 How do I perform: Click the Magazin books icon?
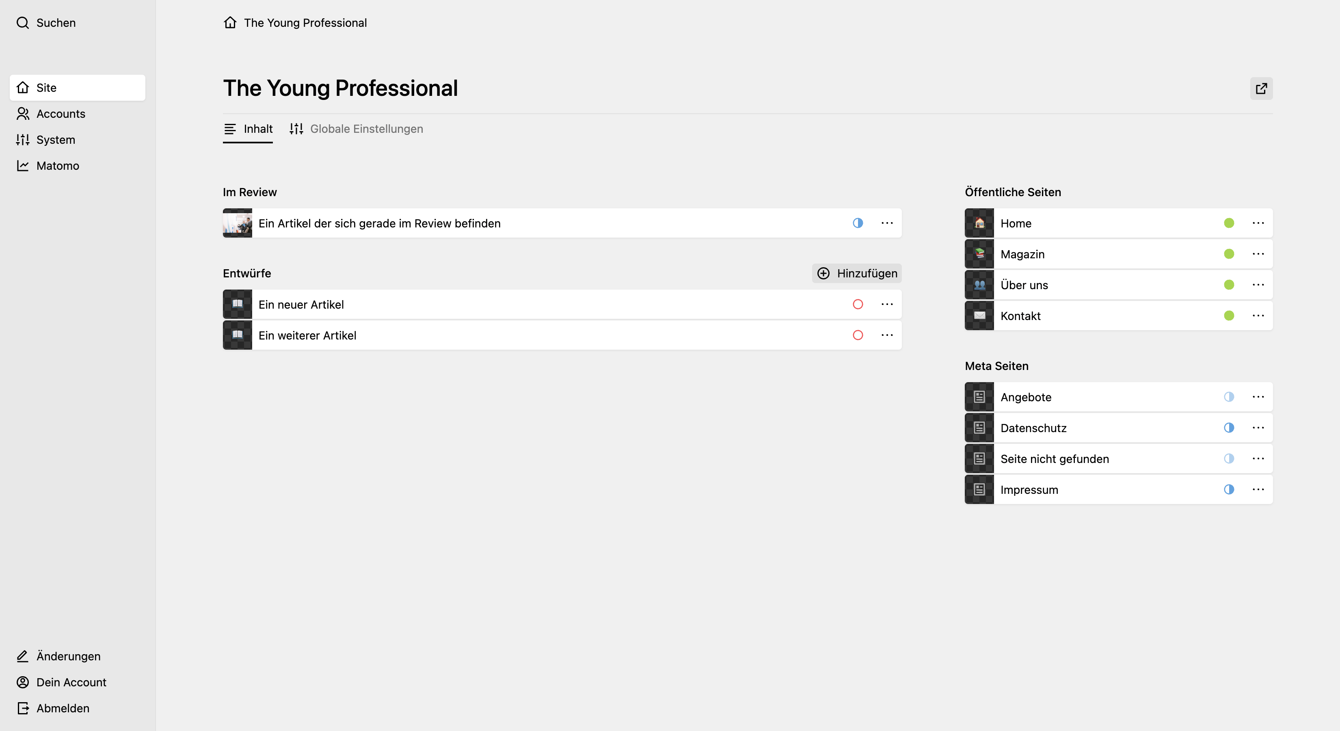pos(979,254)
